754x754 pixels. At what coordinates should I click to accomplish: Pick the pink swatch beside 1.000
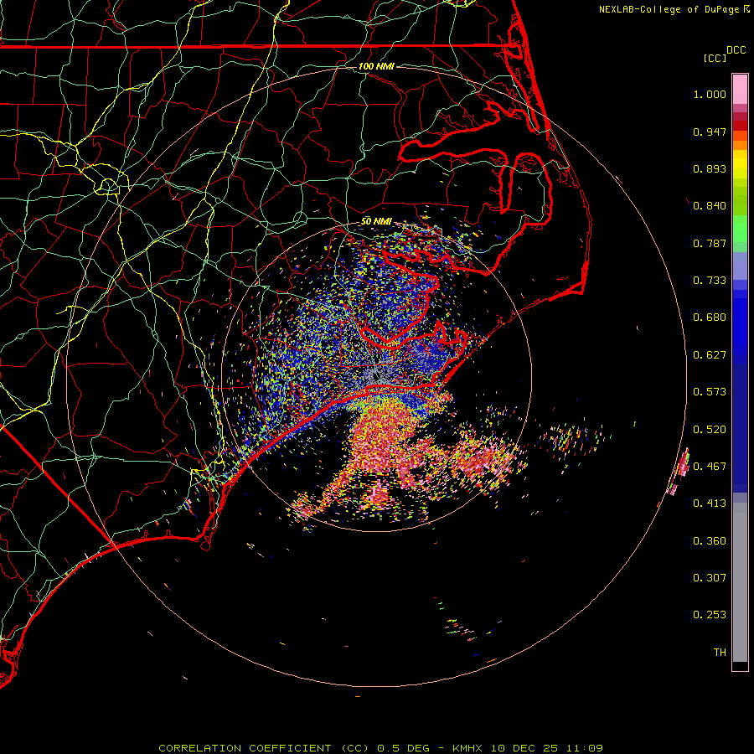[x=740, y=90]
